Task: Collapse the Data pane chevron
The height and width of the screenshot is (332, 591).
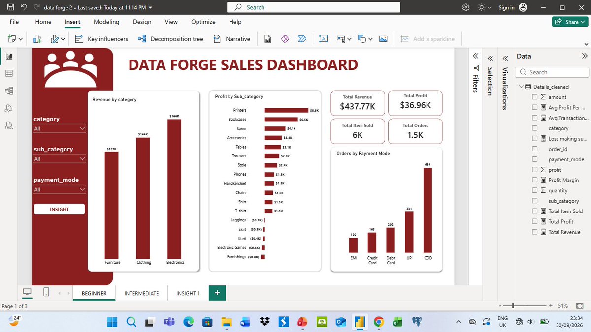Action: click(x=585, y=56)
